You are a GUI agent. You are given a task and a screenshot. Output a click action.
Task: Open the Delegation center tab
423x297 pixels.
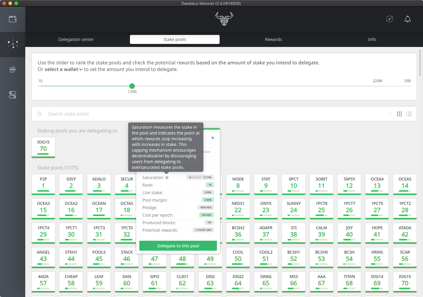[76, 39]
